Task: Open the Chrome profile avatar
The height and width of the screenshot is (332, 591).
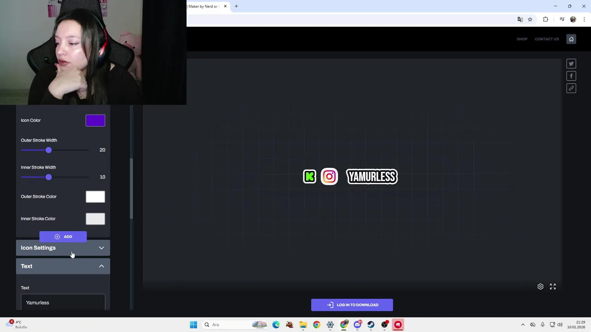Action: pyautogui.click(x=573, y=19)
